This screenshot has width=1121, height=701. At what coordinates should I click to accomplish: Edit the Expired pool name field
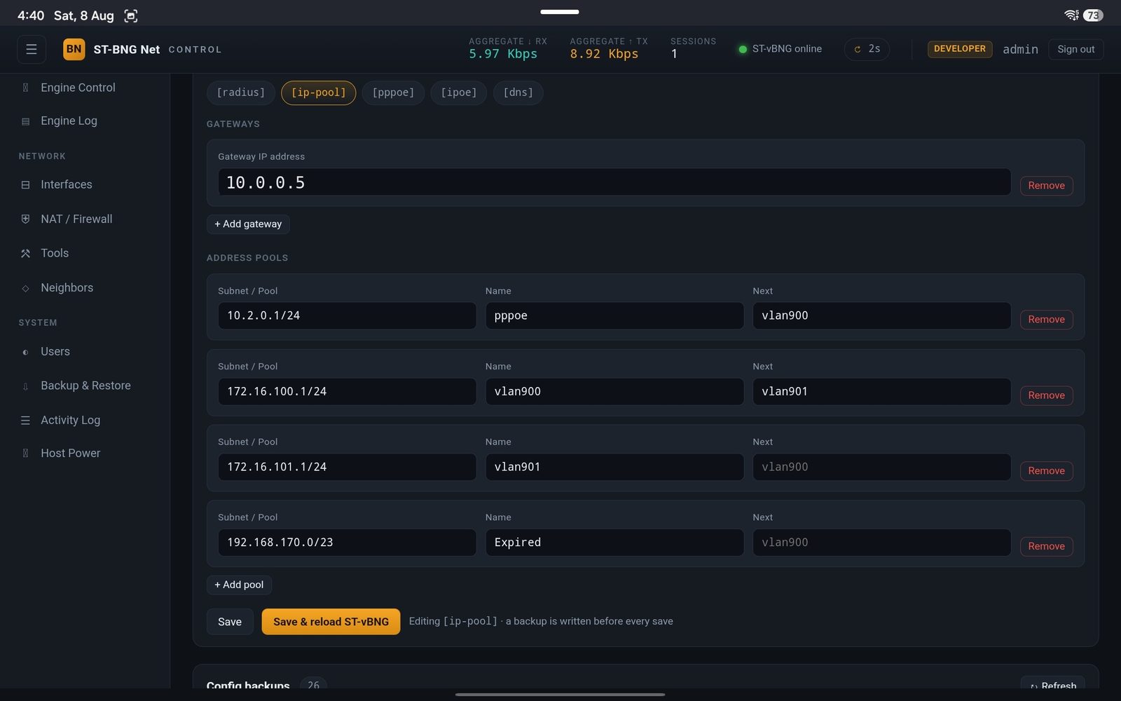[x=614, y=543]
